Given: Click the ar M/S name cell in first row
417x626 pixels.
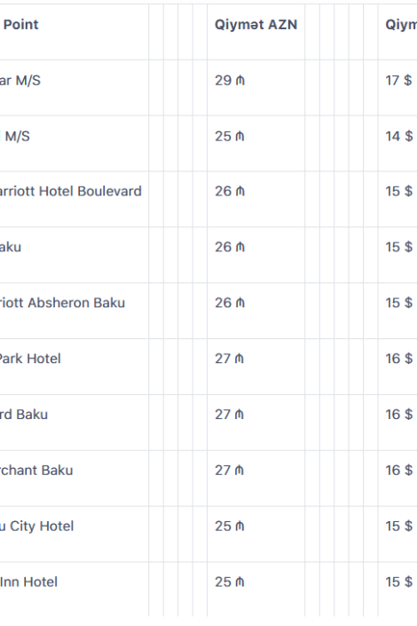Looking at the screenshot, I should 20,80.
